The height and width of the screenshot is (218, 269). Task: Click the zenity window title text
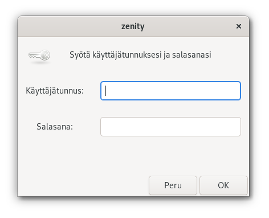[133, 26]
